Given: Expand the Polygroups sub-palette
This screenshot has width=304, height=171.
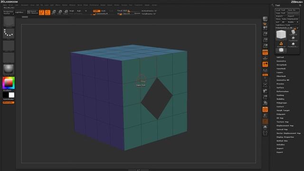Looking at the screenshot, I should coord(282,103).
